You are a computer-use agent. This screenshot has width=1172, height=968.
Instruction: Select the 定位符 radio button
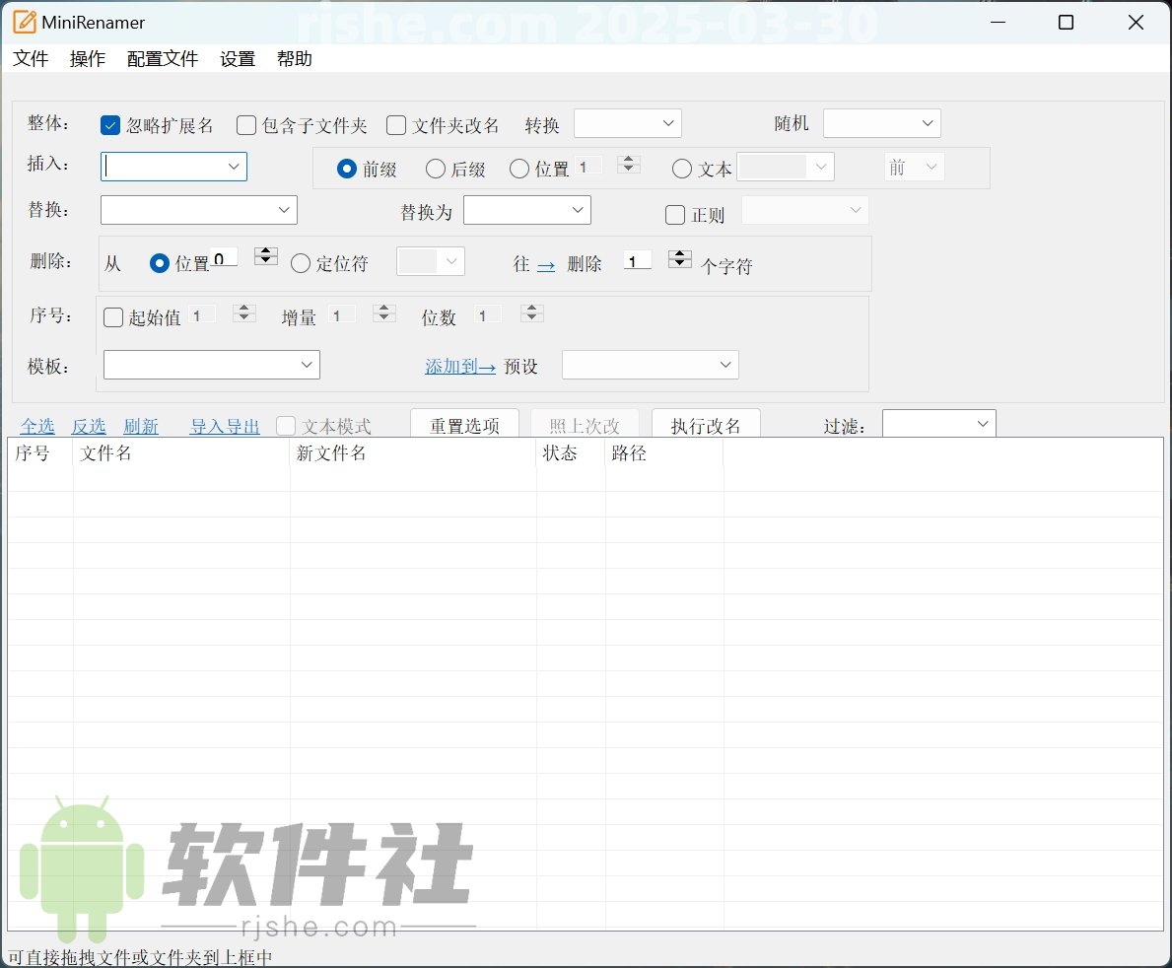tap(301, 263)
